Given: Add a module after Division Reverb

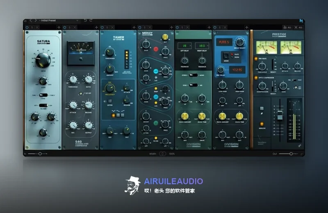Looking at the screenshot, I should click(x=247, y=27).
